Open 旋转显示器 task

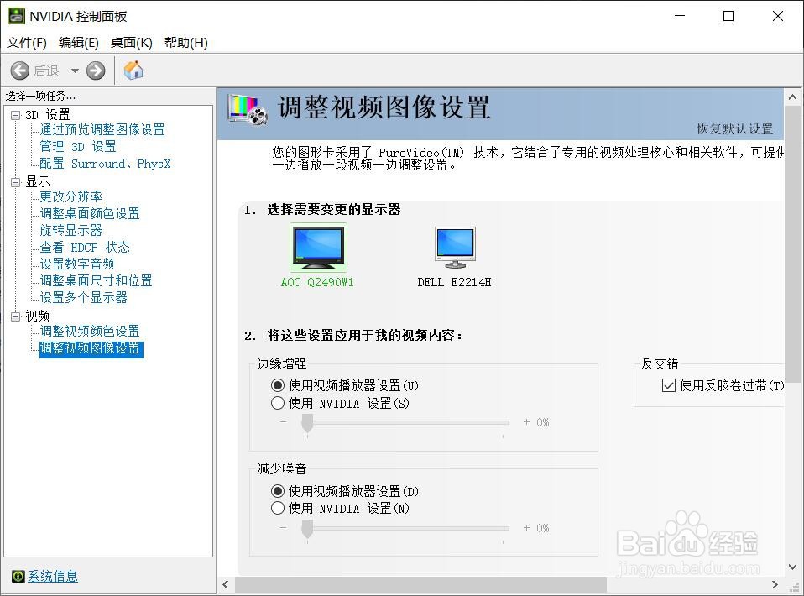point(70,231)
